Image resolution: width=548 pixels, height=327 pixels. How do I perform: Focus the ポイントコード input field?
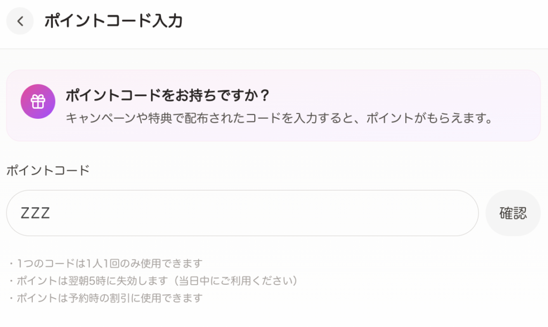242,213
